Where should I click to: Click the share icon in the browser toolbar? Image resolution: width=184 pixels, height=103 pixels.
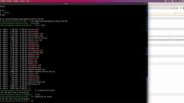[174, 8]
